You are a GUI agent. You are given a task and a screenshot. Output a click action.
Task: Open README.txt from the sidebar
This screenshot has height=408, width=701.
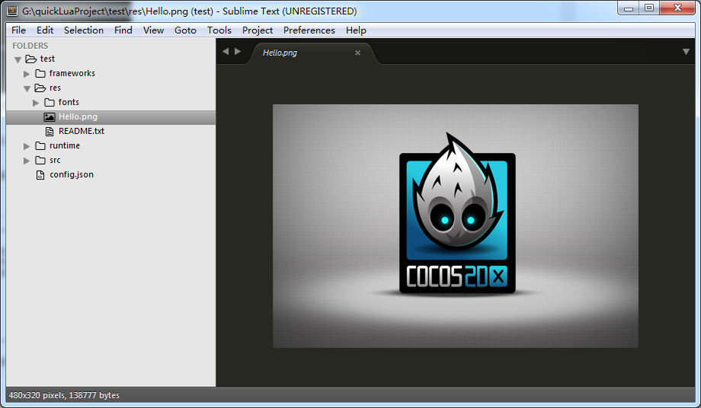pyautogui.click(x=82, y=131)
